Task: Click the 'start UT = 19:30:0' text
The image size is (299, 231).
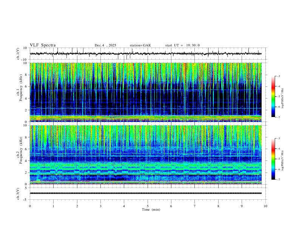Action: 182,45
